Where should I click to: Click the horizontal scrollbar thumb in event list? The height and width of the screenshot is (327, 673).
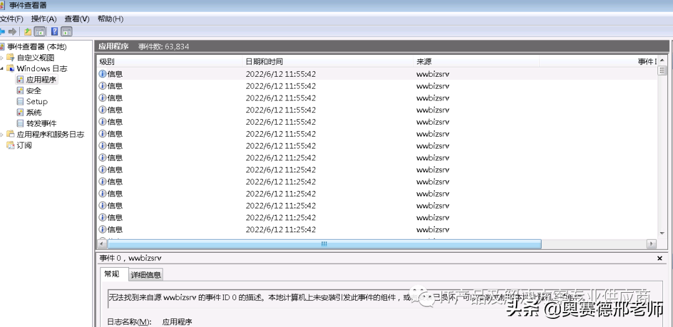[x=323, y=244]
